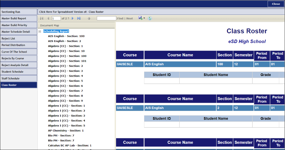Select Algebra I (CC) - Section: 2

(x=67, y=111)
